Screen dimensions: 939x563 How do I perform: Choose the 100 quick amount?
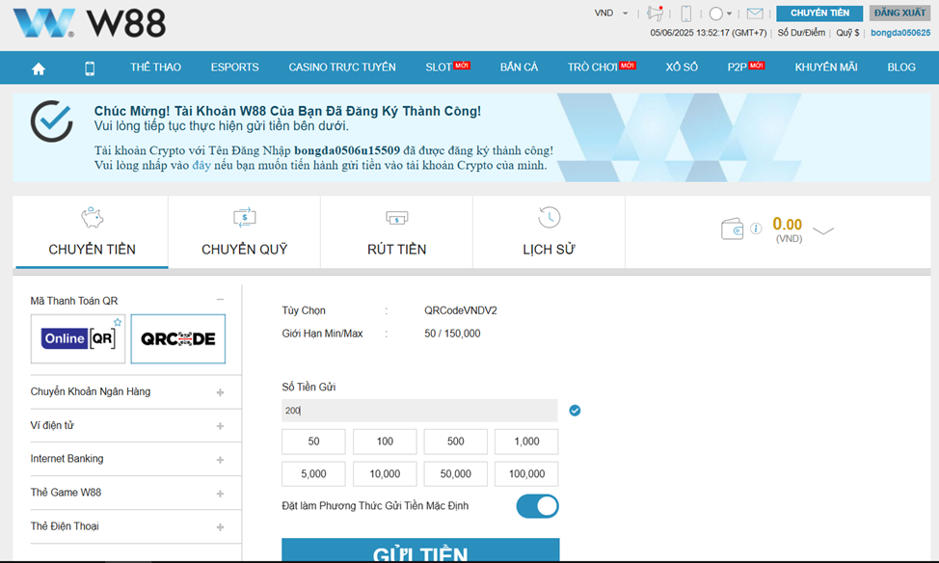coord(385,442)
